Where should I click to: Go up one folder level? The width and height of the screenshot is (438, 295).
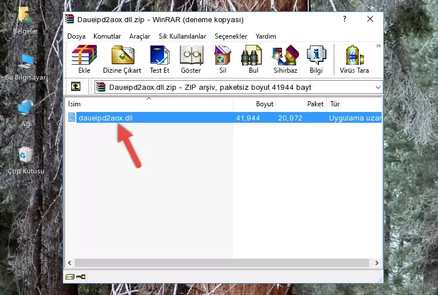click(x=76, y=87)
